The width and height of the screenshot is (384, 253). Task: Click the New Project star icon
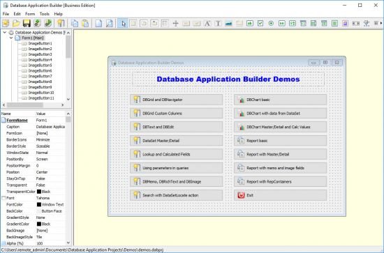point(6,24)
